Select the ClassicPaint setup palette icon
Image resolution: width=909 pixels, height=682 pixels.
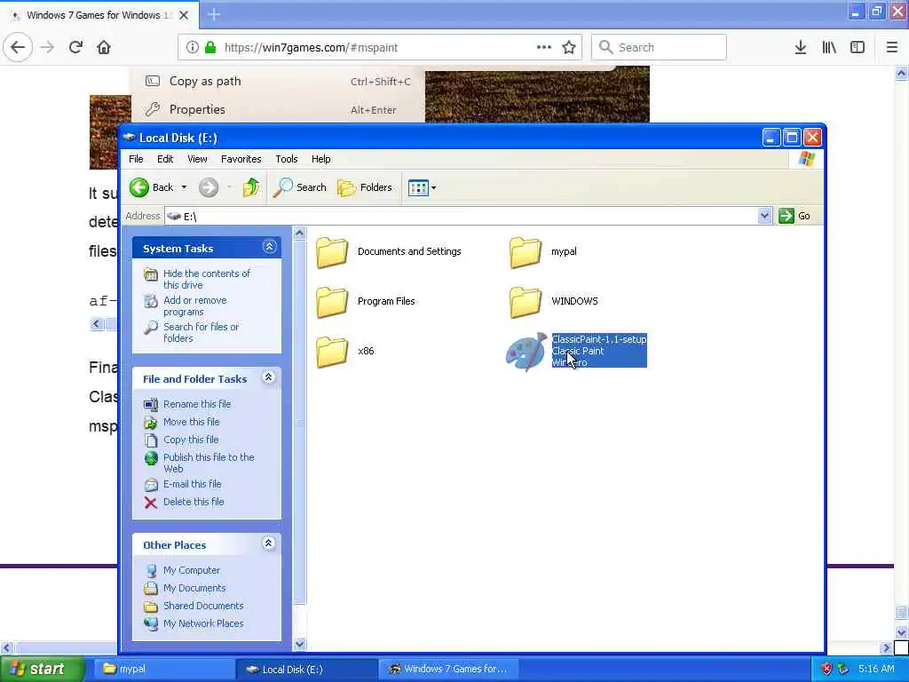[x=526, y=352]
